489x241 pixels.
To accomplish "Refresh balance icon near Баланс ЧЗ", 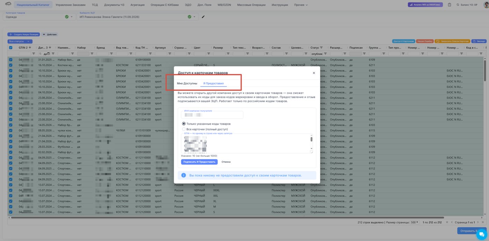I will pos(458,5).
